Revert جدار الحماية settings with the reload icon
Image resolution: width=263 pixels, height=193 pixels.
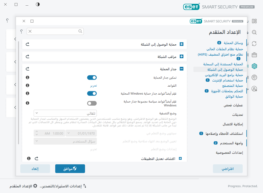tap(28, 69)
